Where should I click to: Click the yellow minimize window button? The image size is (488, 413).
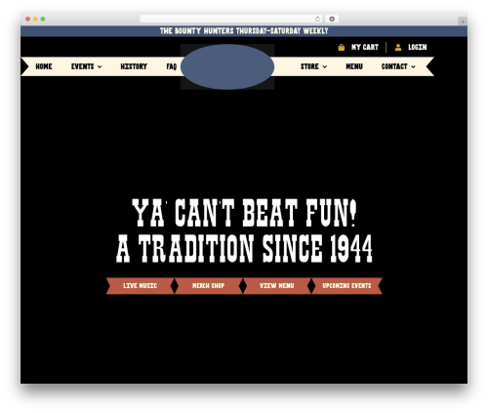pyautogui.click(x=35, y=19)
